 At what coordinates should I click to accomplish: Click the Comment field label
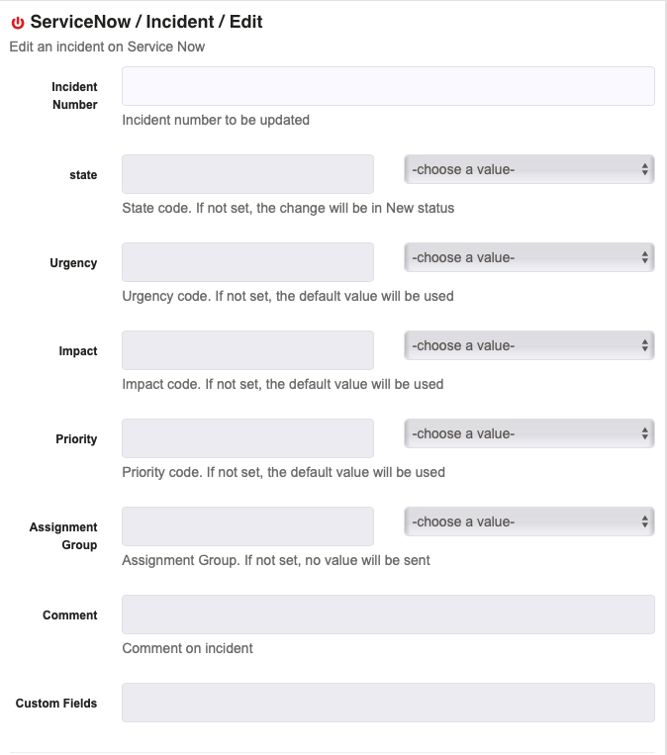pos(70,615)
